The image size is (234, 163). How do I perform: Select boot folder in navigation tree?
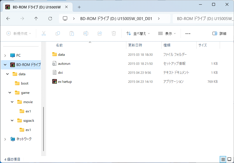tap(25, 83)
